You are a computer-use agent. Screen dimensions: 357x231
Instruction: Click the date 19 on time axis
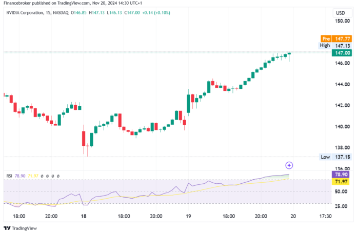[x=188, y=216]
